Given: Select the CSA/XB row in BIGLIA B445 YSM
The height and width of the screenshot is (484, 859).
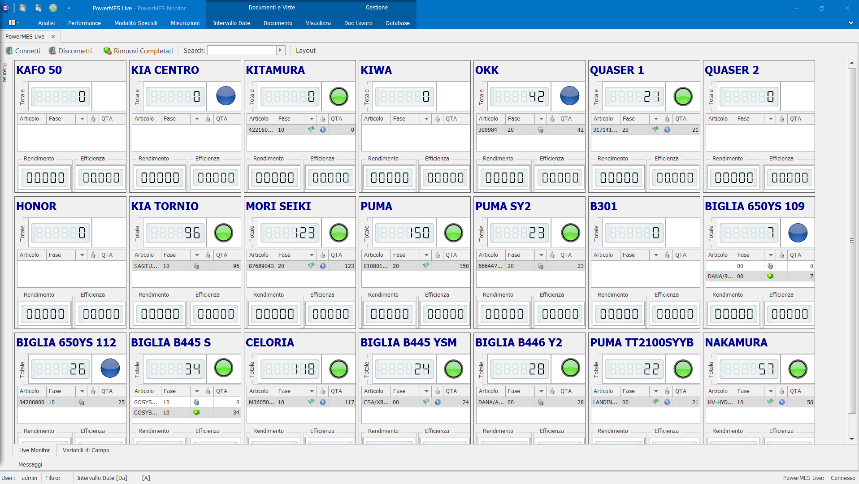Looking at the screenshot, I should (x=416, y=402).
